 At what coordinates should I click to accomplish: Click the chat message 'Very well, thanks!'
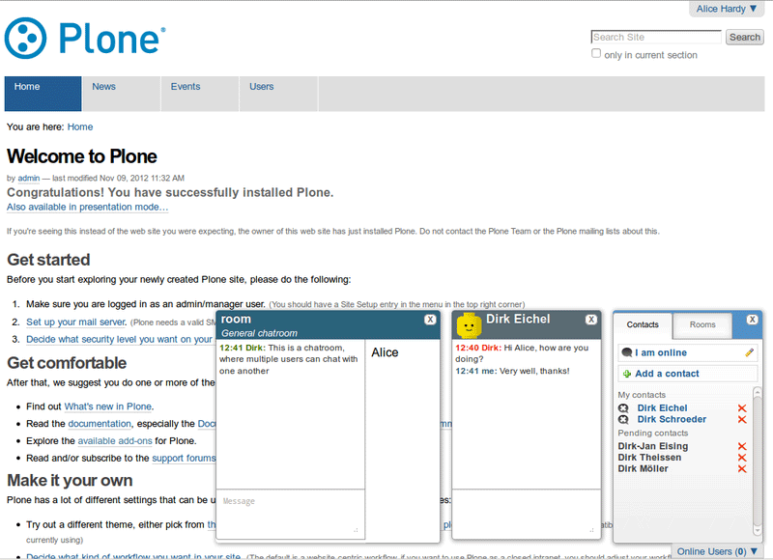coord(534,371)
